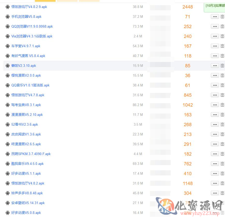Viewport: 225px width, 217px height.
Task: Open more options for 52看书V2.3.6.apk
Action: [215, 125]
